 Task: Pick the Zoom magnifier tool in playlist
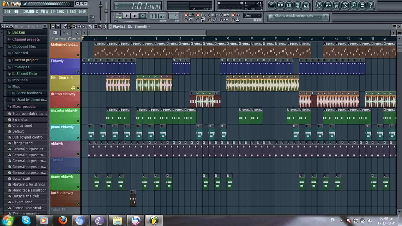click(100, 27)
